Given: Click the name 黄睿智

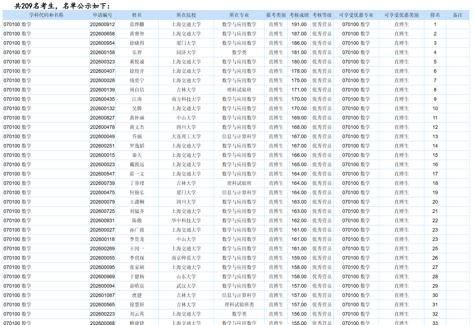Looking at the screenshot, I should [x=137, y=34].
